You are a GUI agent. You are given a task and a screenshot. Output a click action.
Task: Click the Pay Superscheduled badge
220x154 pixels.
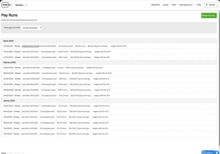tap(30, 46)
